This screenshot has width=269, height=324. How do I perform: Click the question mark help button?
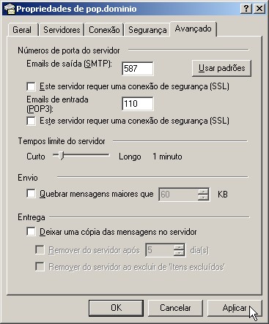246,9
